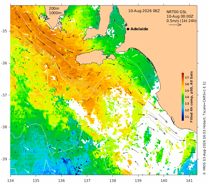Viewport: 208px width, 184px height.
Task: Click the 141 longitude axis label
Action: pos(189,181)
